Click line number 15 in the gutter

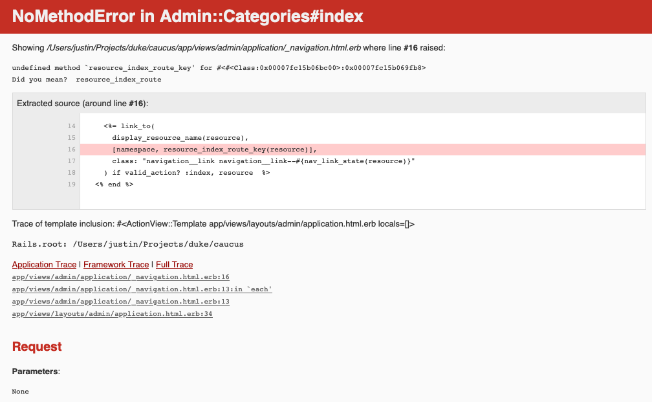[x=72, y=138]
